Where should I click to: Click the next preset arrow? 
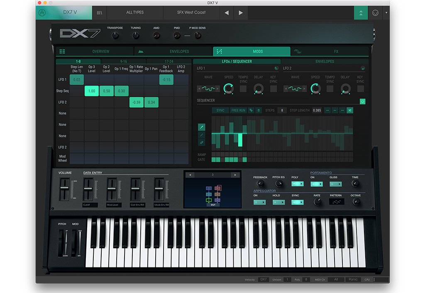point(241,12)
